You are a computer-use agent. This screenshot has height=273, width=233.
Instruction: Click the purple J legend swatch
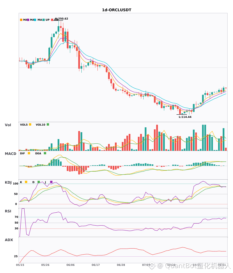pyautogui.click(x=51, y=182)
